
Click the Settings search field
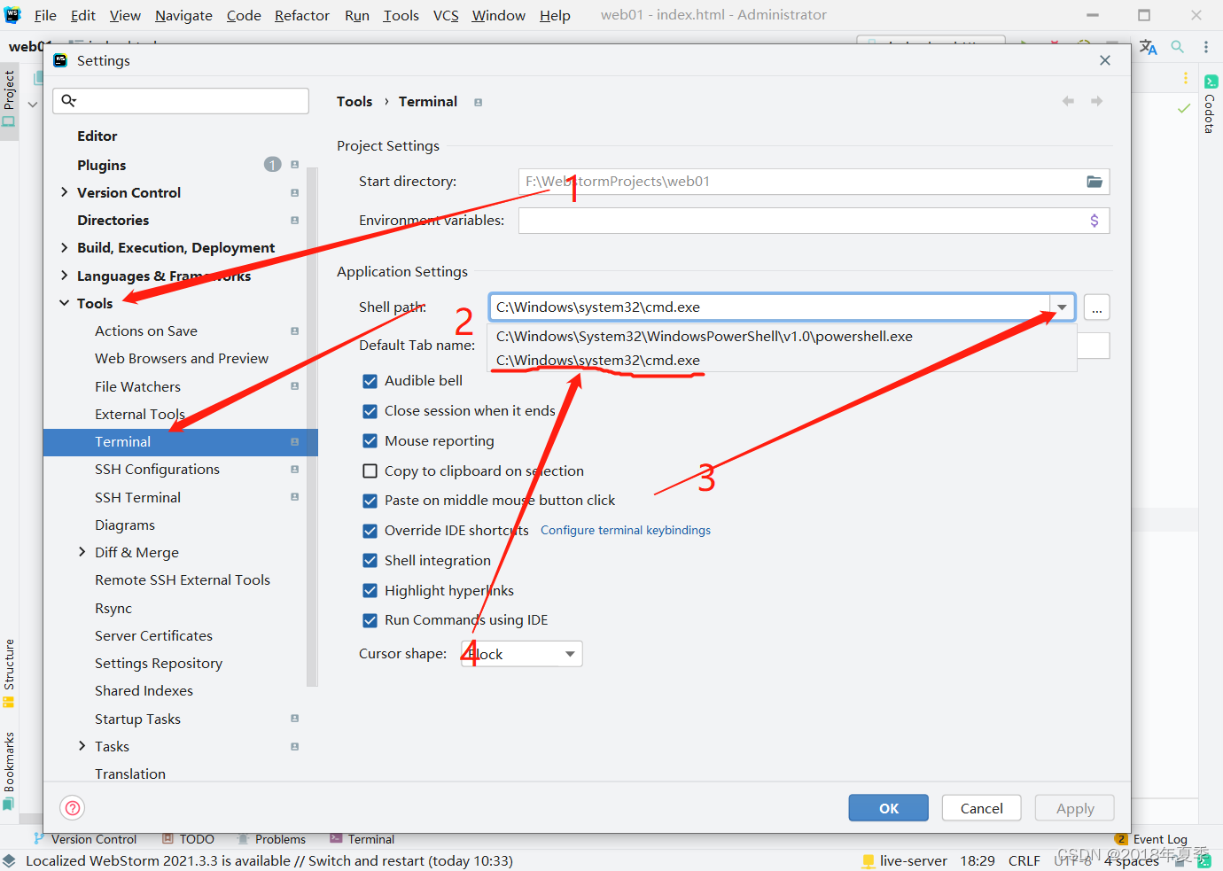click(x=181, y=101)
